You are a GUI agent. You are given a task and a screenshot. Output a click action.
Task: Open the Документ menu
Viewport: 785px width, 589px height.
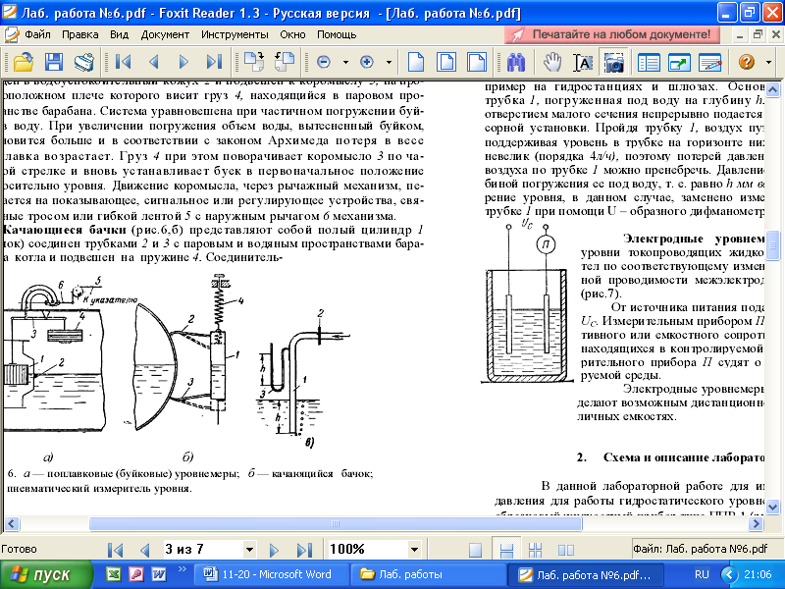165,34
